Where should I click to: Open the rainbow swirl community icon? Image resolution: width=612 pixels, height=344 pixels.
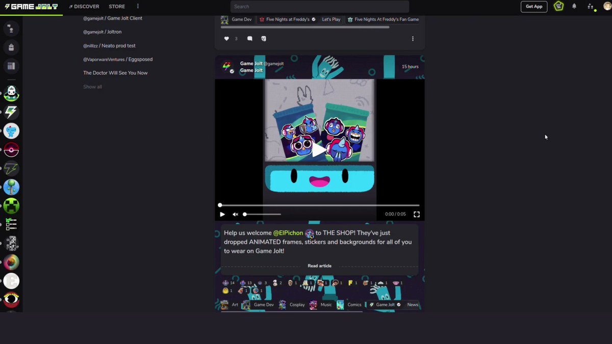coord(11,262)
